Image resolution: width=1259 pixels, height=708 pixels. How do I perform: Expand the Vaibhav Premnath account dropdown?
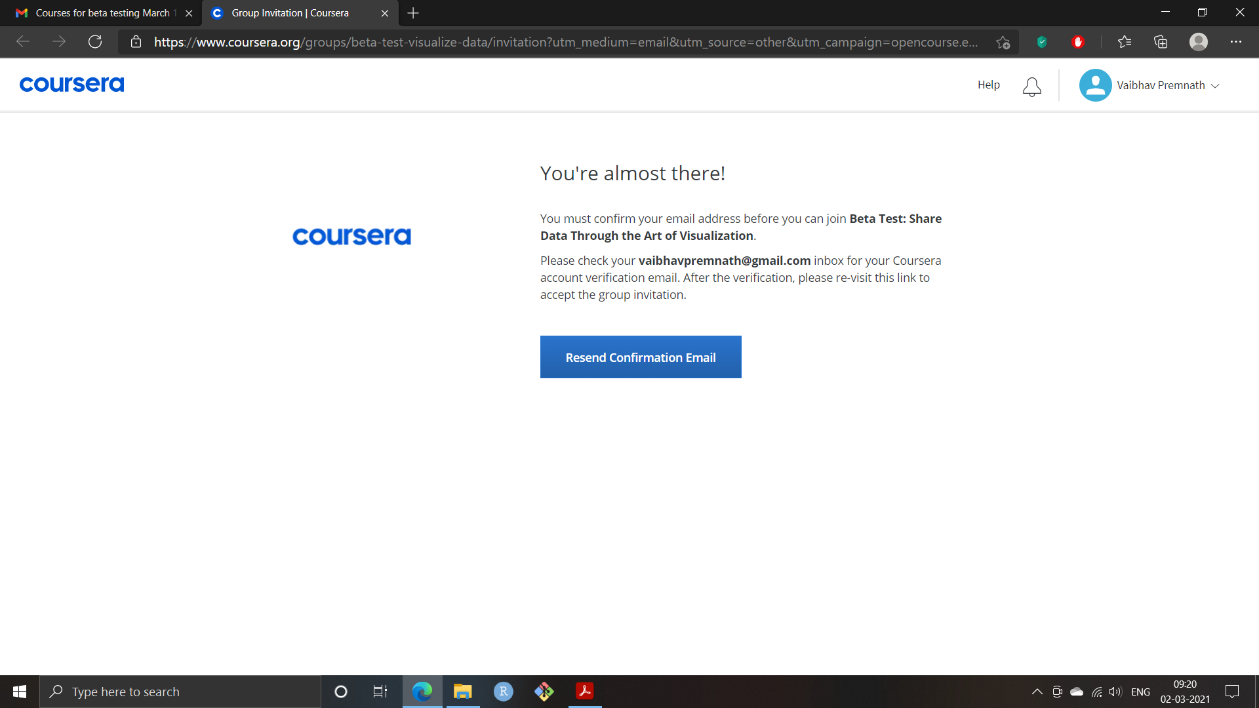point(1168,85)
